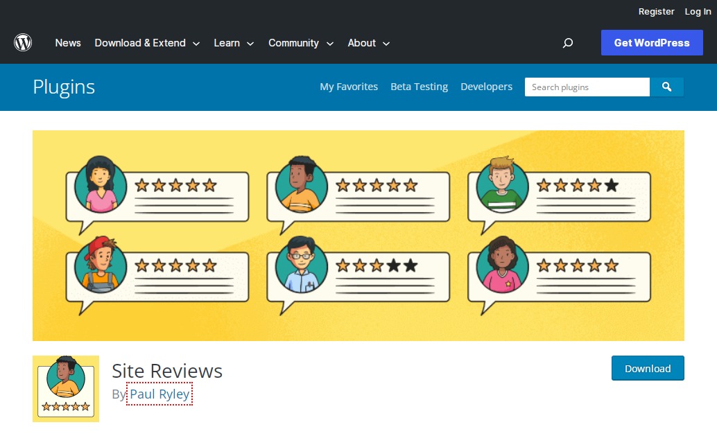
Task: Submit plugin search with magnifier button
Action: [x=666, y=87]
